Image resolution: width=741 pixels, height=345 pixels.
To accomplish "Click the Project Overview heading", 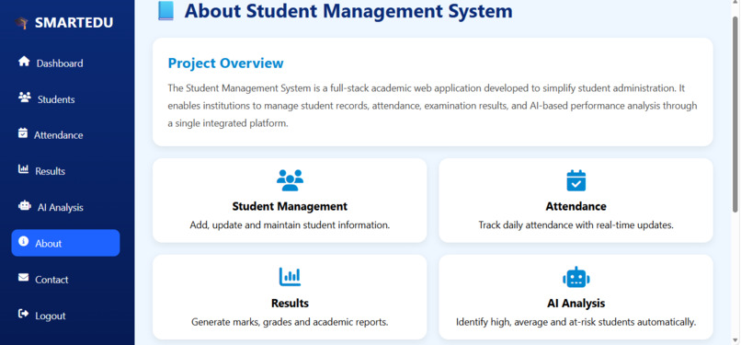I will [x=226, y=63].
